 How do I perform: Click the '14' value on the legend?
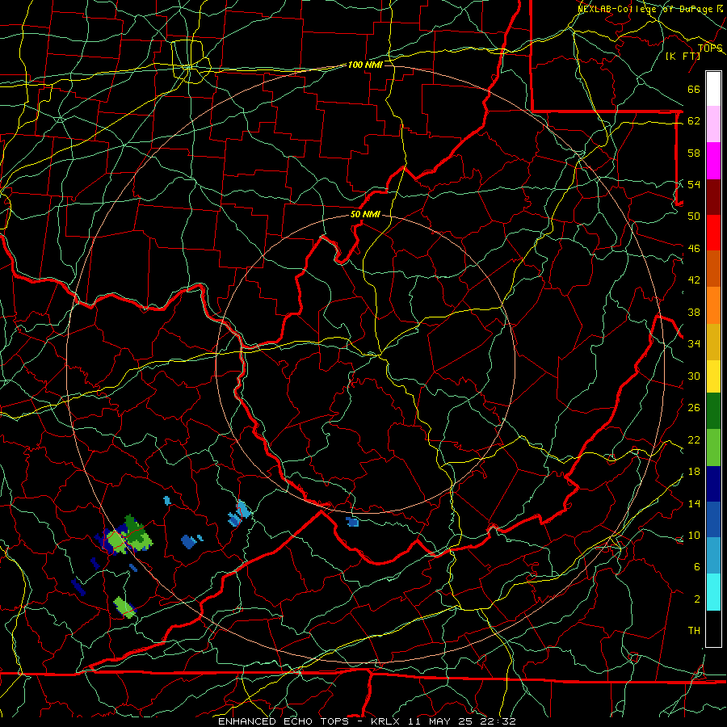694,503
